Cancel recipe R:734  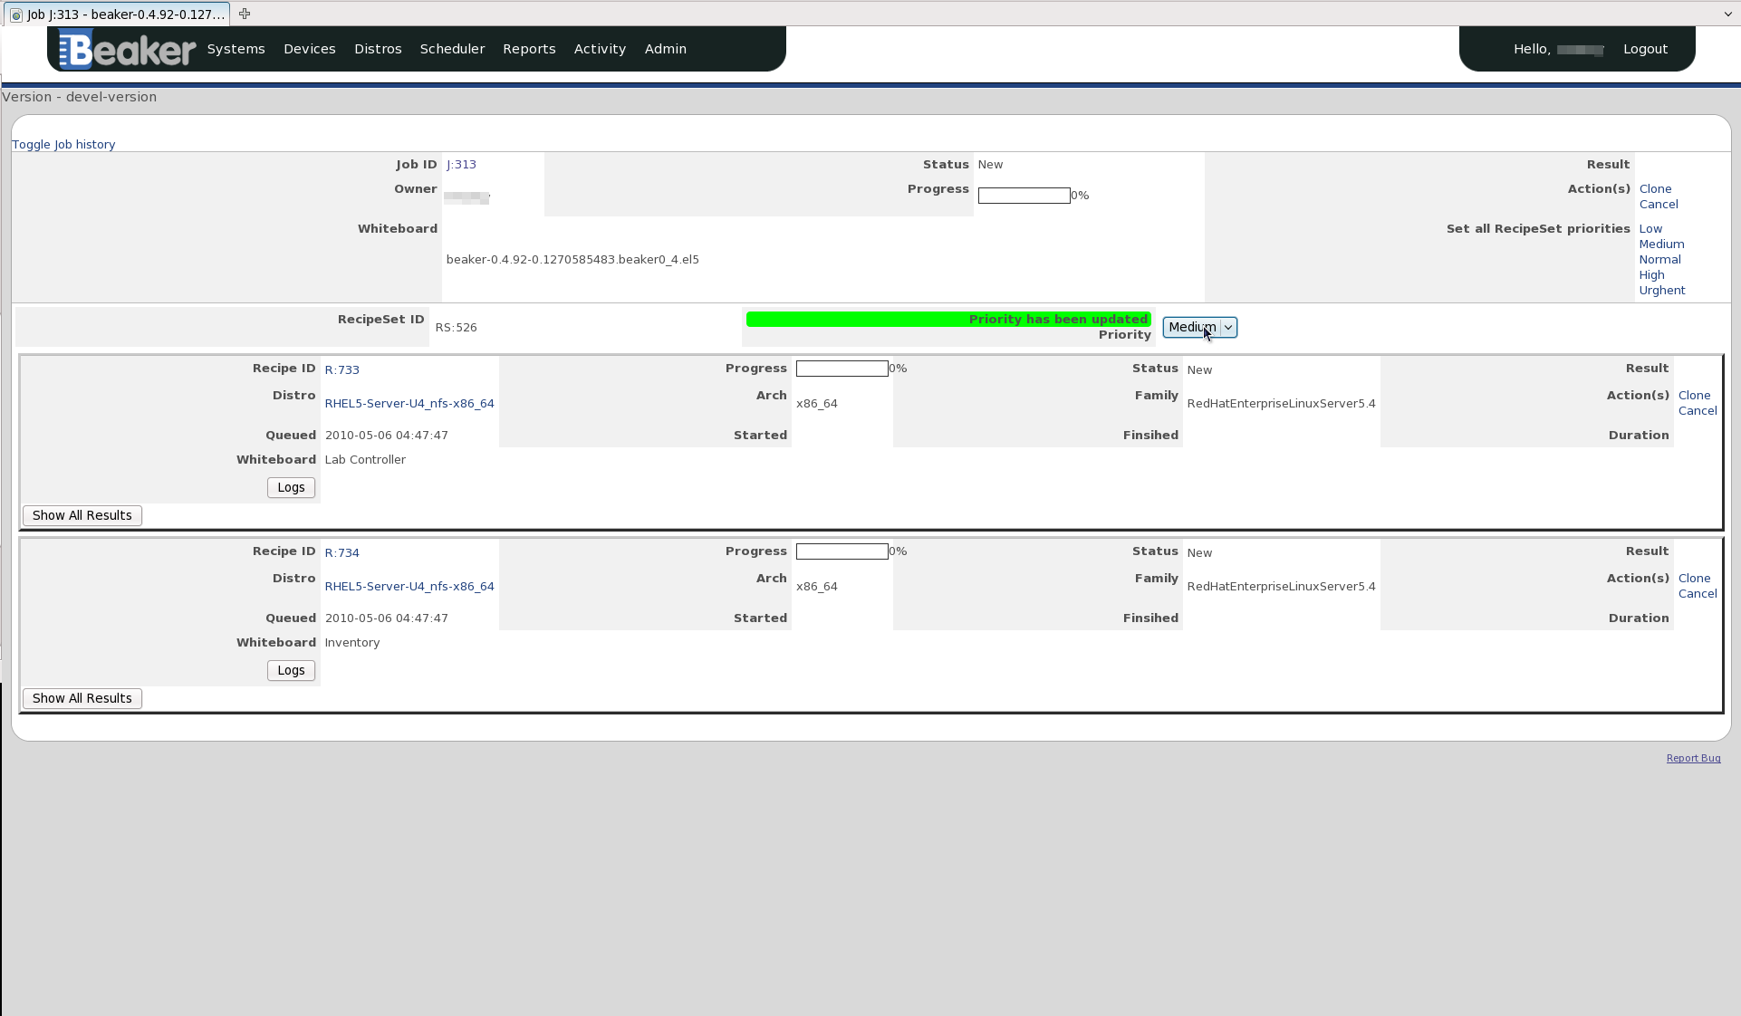pyautogui.click(x=1698, y=594)
